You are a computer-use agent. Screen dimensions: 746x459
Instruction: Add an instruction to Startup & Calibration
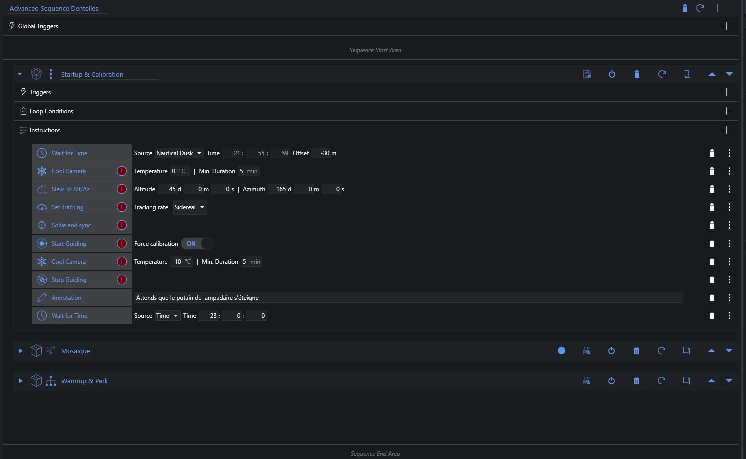[726, 130]
